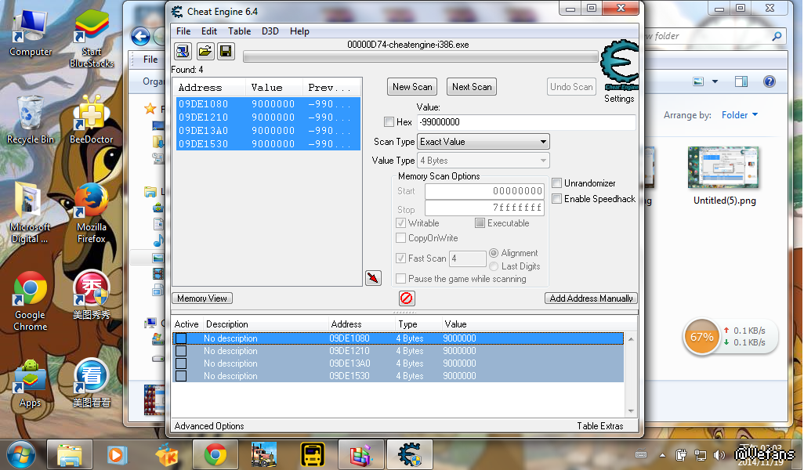Open Advanced Options
The width and height of the screenshot is (804, 470).
click(209, 426)
